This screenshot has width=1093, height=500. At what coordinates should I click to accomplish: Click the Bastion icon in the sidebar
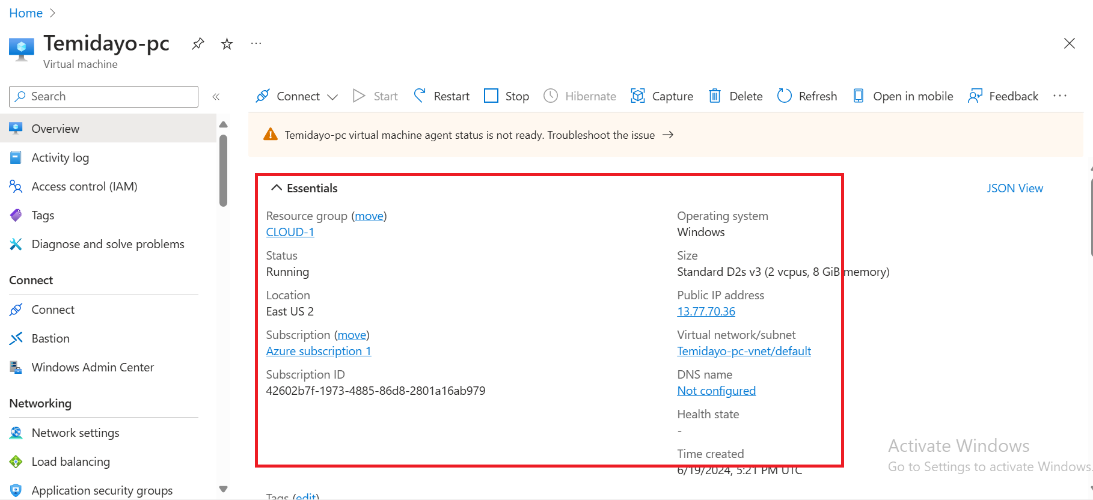click(x=16, y=338)
